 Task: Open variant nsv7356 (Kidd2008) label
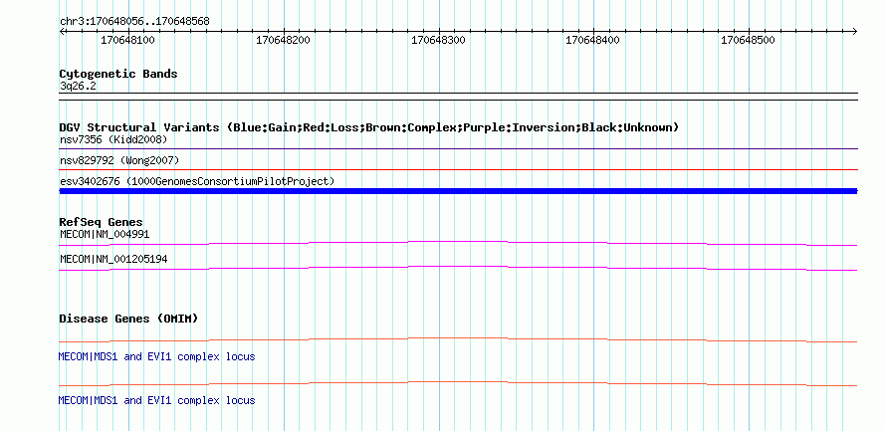[x=113, y=139]
